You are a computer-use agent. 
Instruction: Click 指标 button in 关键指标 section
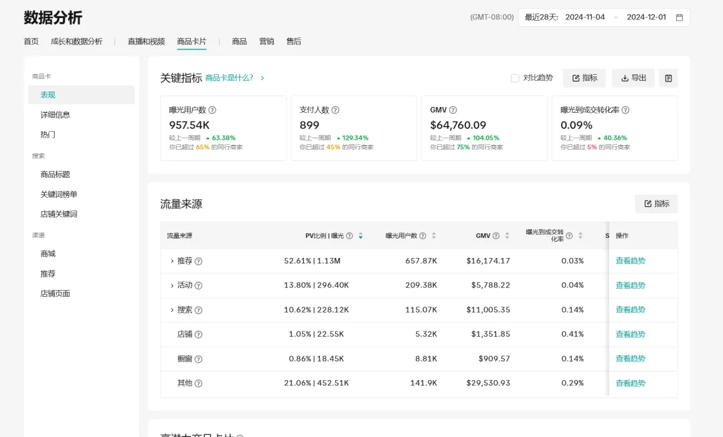pyautogui.click(x=584, y=78)
